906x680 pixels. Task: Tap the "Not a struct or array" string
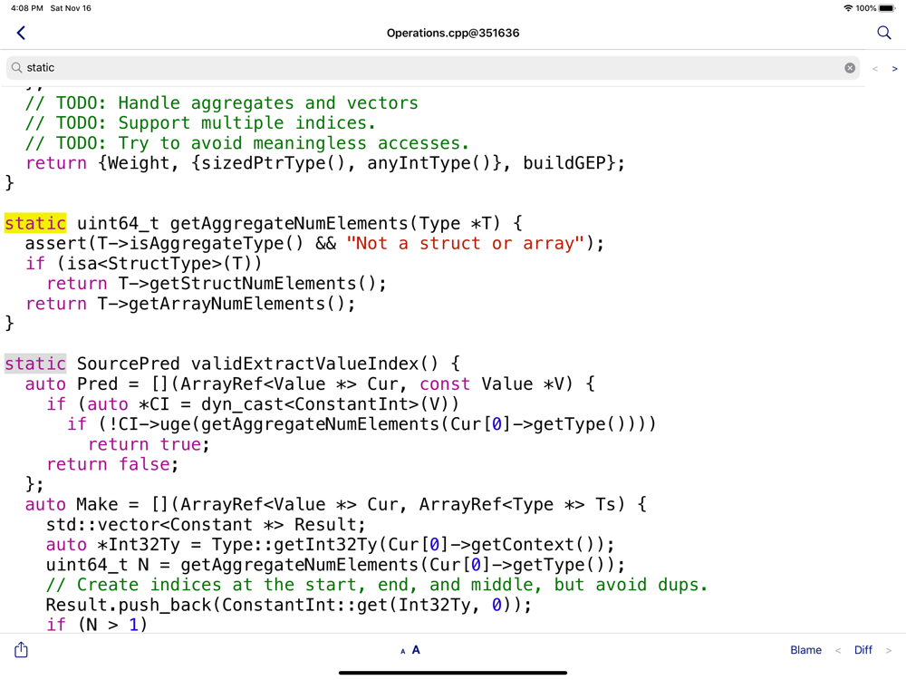[x=465, y=243]
